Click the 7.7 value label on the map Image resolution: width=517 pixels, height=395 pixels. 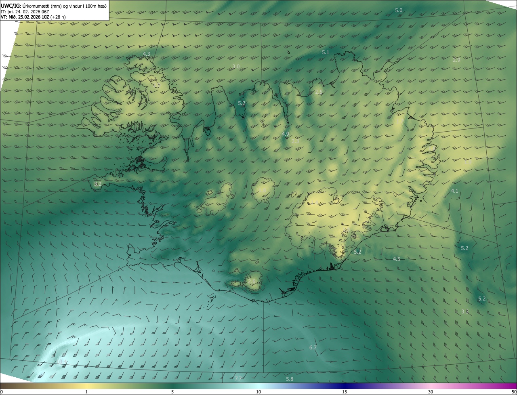pos(238,378)
